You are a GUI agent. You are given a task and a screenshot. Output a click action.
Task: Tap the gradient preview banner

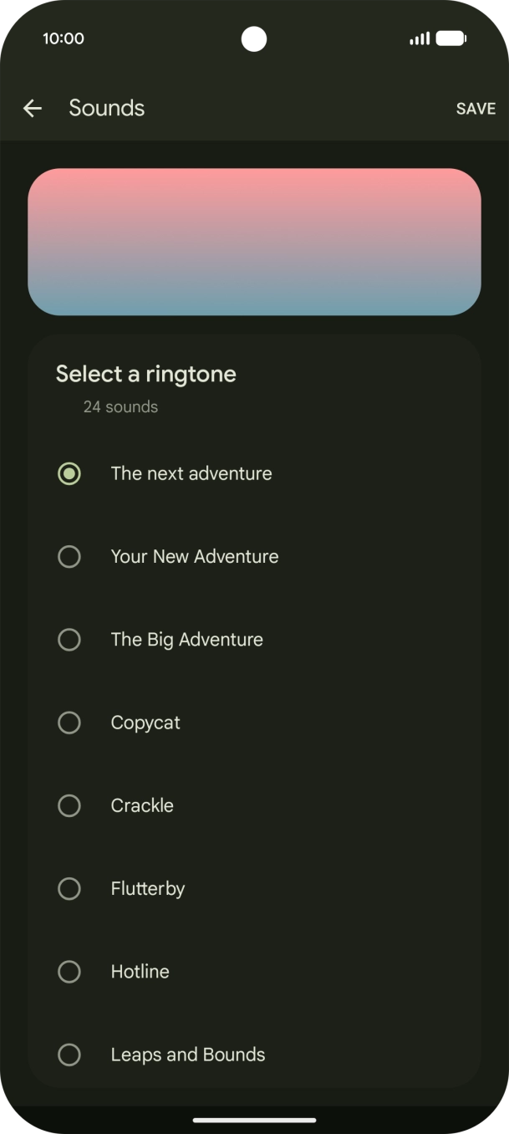point(255,242)
